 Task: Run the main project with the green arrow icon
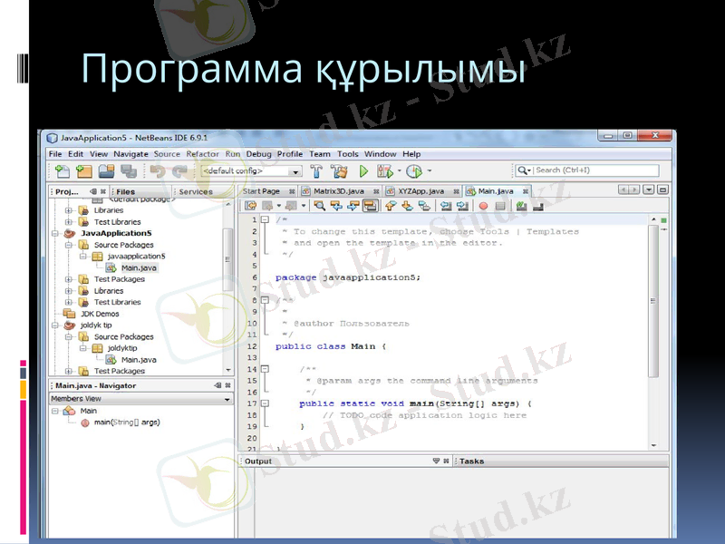pos(363,170)
